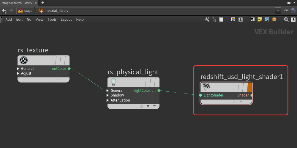The image size is (297, 148).
Task: Maximize the pane using top-right square icon
Action: click(289, 3)
